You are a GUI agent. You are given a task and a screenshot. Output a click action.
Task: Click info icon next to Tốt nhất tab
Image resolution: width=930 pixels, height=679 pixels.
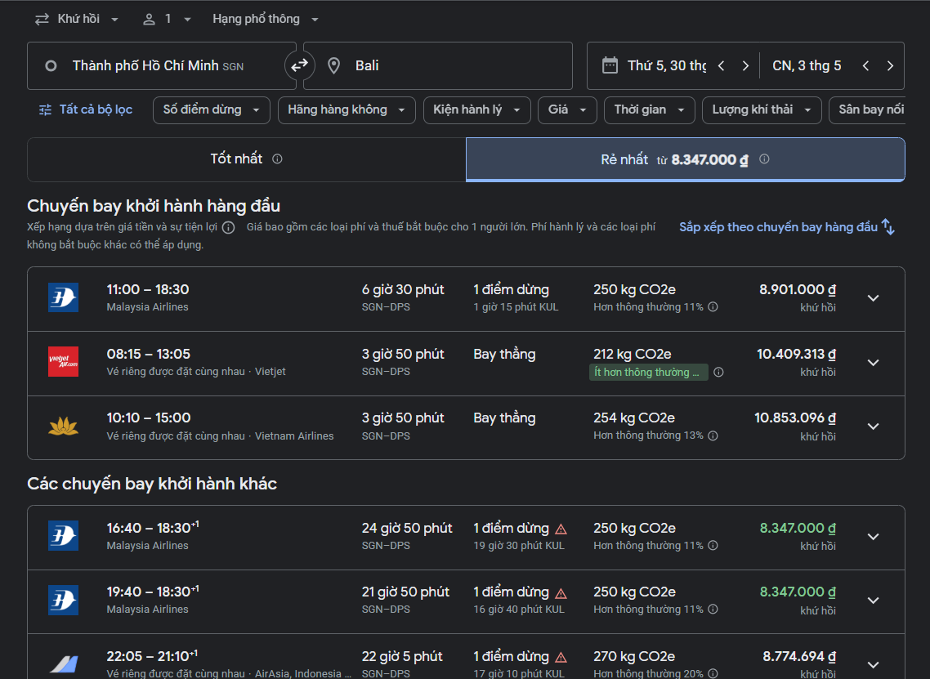(277, 159)
